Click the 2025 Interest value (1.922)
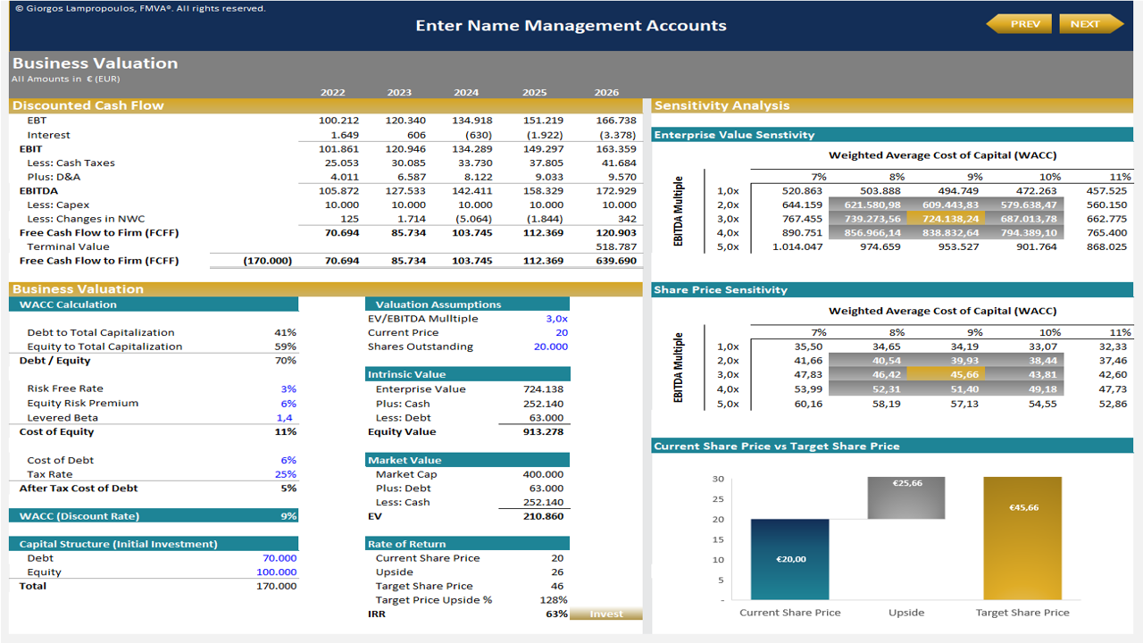This screenshot has width=1143, height=643. (543, 135)
